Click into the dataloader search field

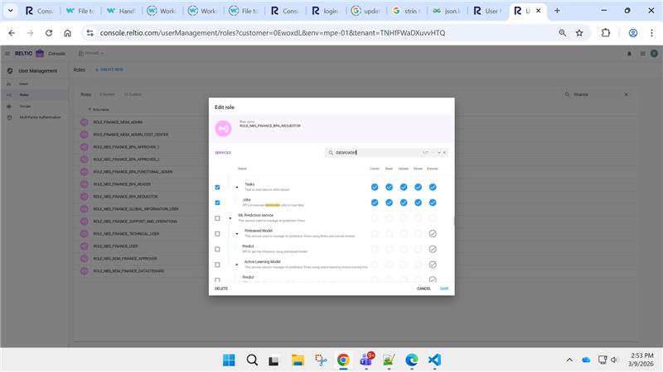point(376,153)
